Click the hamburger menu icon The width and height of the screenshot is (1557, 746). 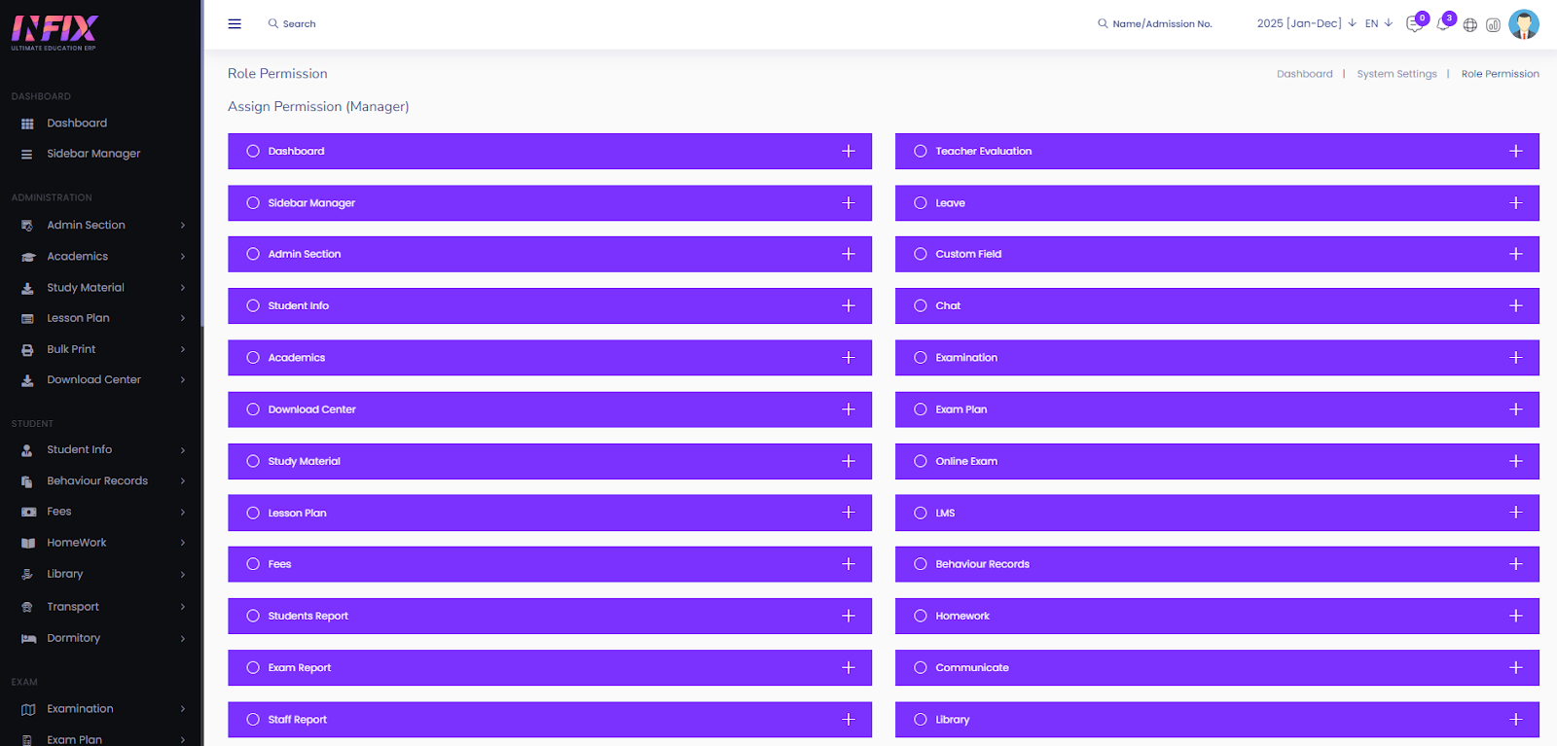coord(235,23)
